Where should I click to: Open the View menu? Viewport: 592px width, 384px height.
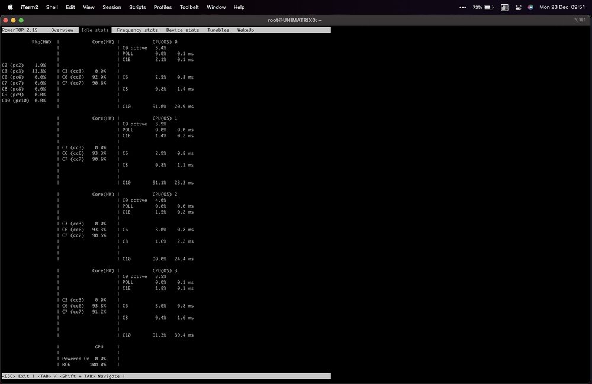[x=89, y=7]
